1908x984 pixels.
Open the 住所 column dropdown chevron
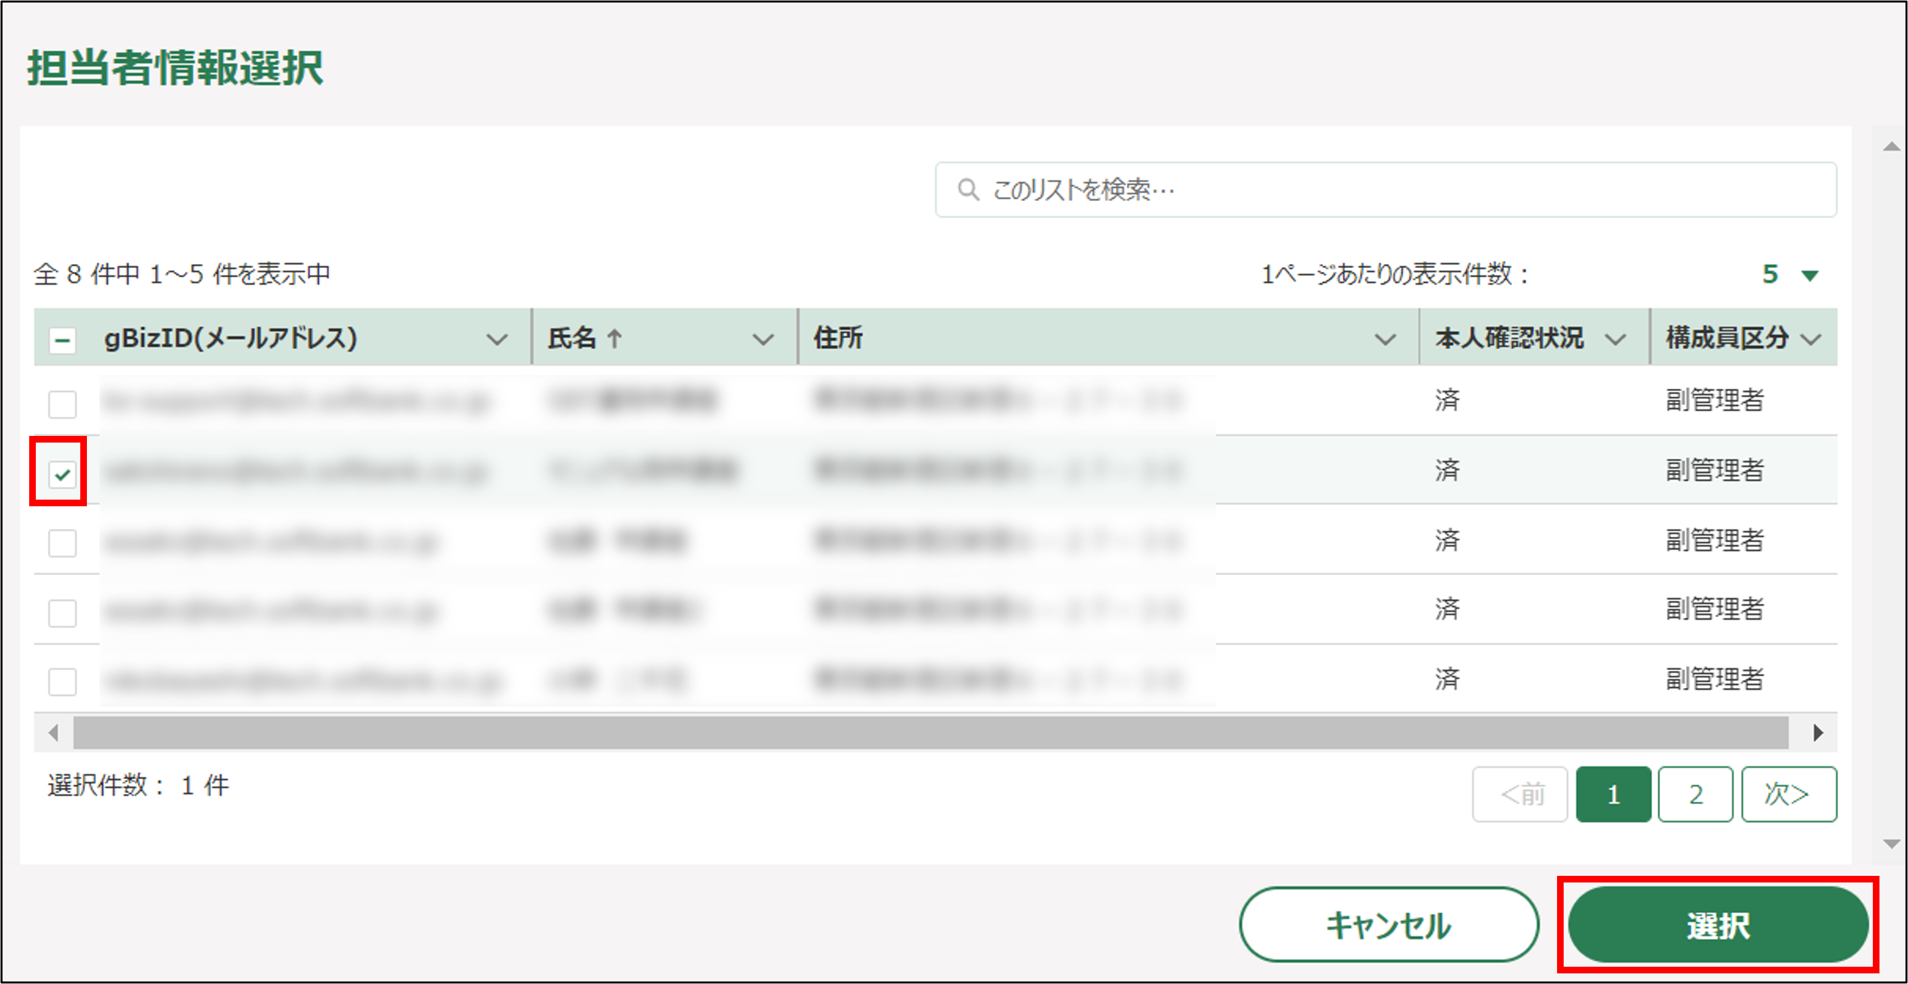click(1385, 339)
